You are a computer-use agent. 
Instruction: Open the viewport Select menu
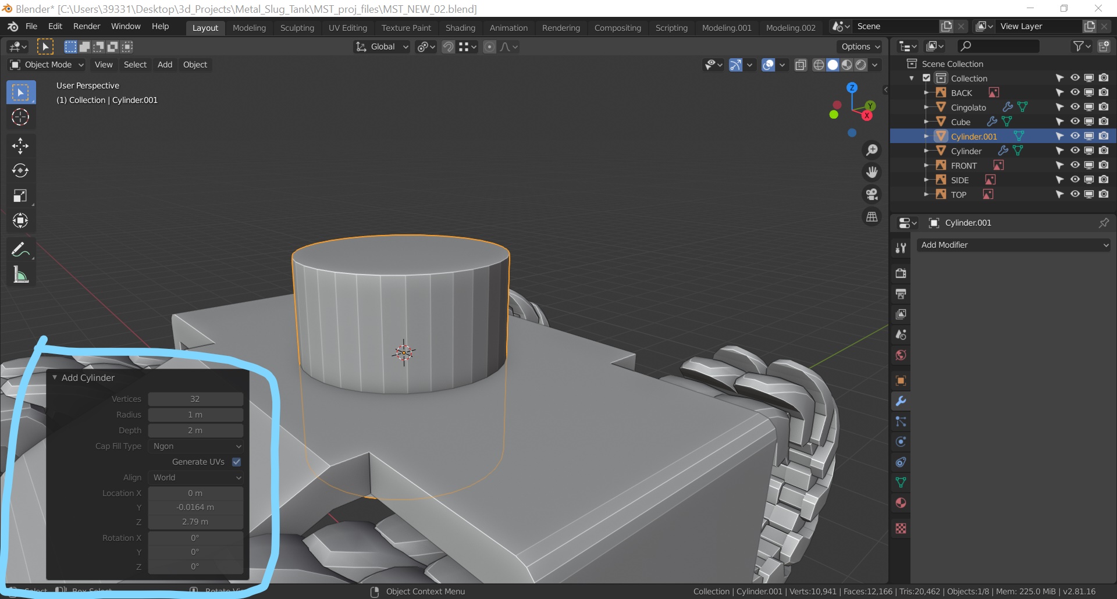[135, 65]
